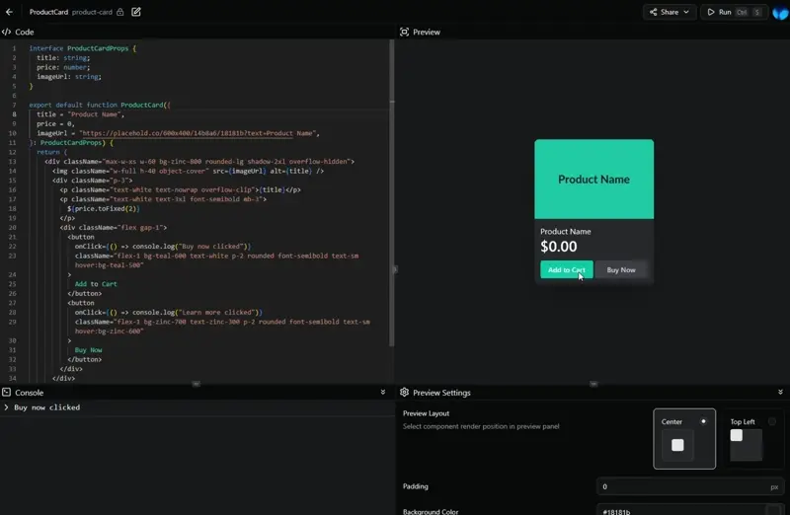This screenshot has width=790, height=515.
Task: Click the Padding input field
Action: click(x=681, y=486)
